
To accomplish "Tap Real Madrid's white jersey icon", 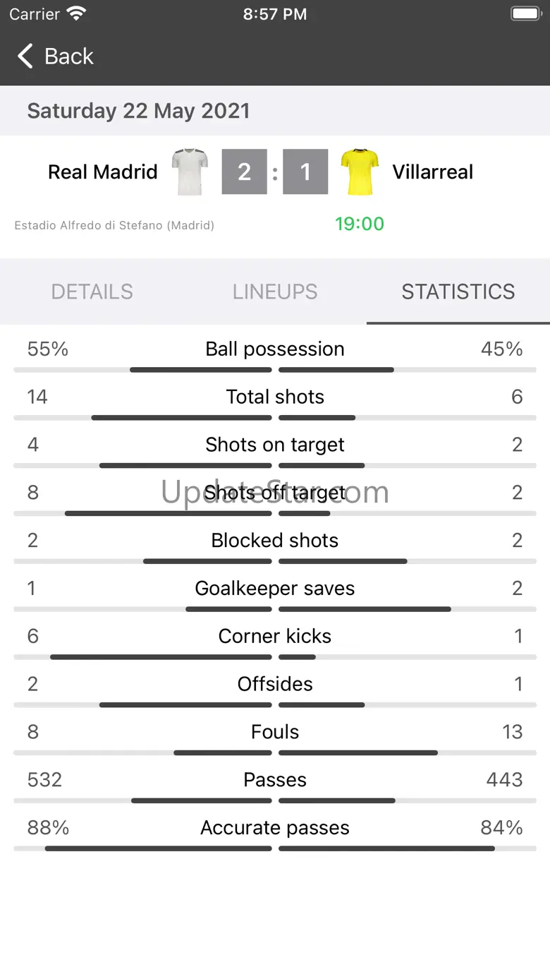I will coord(190,172).
